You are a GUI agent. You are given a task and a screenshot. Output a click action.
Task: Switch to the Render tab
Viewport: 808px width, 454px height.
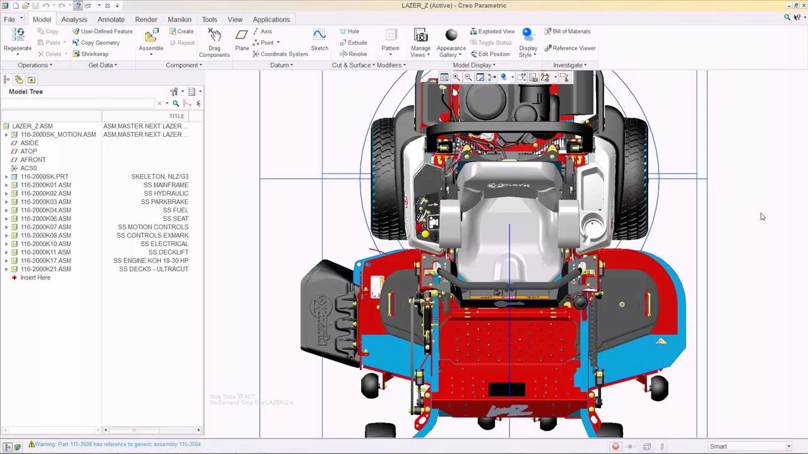(146, 20)
